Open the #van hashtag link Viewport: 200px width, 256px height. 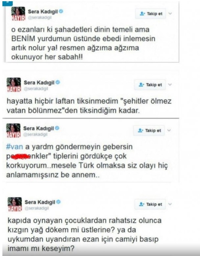14,147
